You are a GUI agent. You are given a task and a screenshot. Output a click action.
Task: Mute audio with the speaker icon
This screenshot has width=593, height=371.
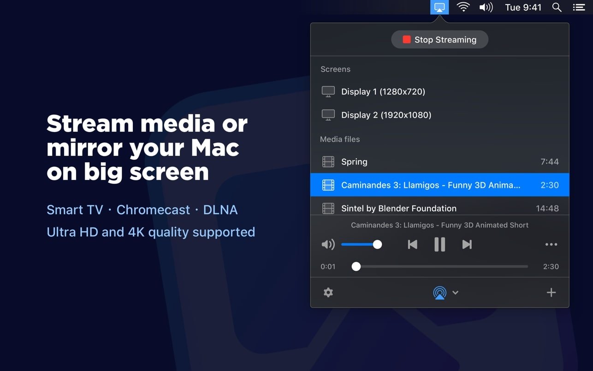328,245
